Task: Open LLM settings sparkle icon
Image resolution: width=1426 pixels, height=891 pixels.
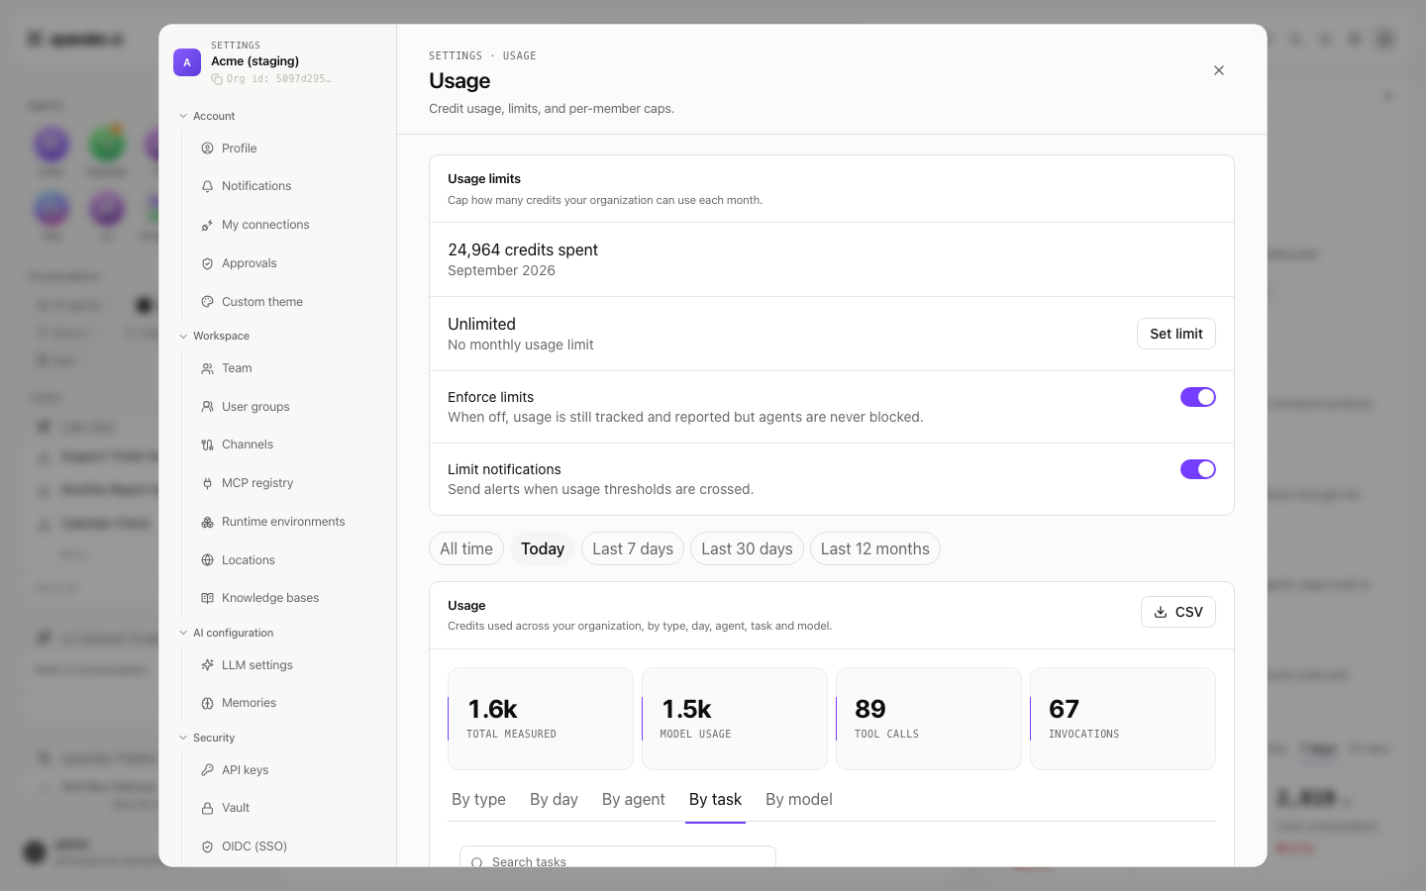Action: point(207,665)
